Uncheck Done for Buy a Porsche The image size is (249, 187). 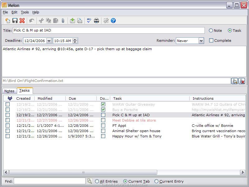(103, 110)
